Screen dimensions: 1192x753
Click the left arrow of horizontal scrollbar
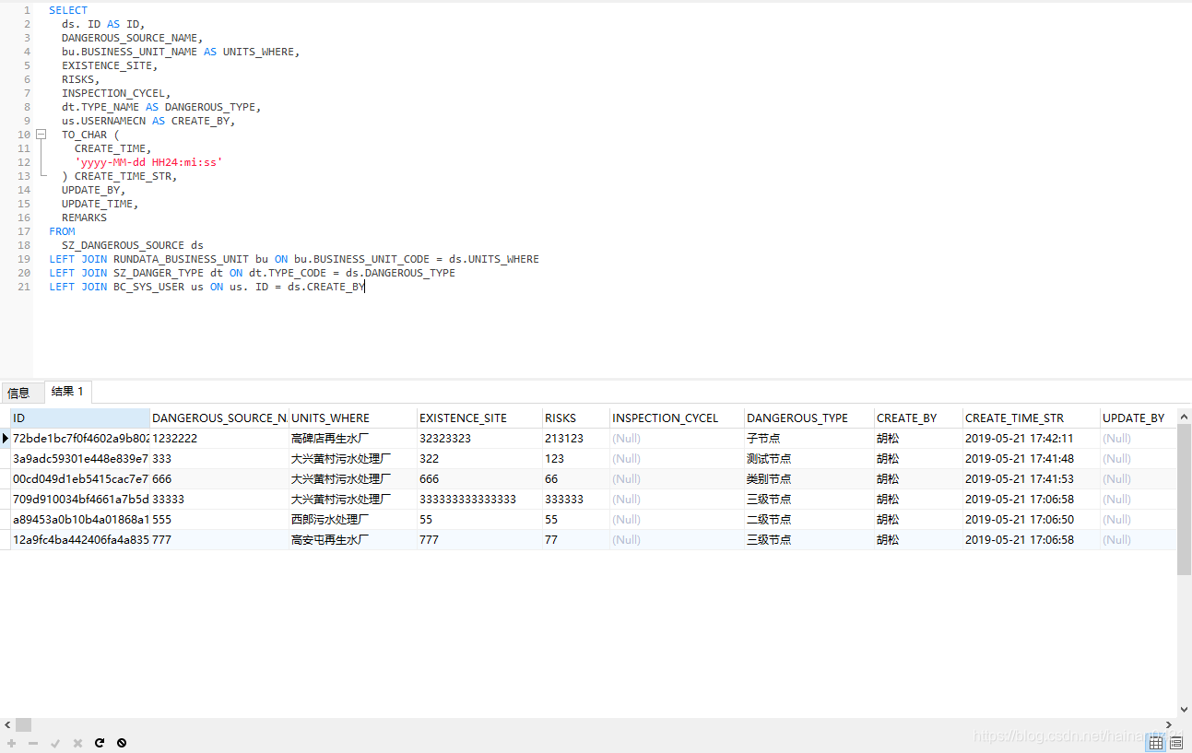[7, 725]
